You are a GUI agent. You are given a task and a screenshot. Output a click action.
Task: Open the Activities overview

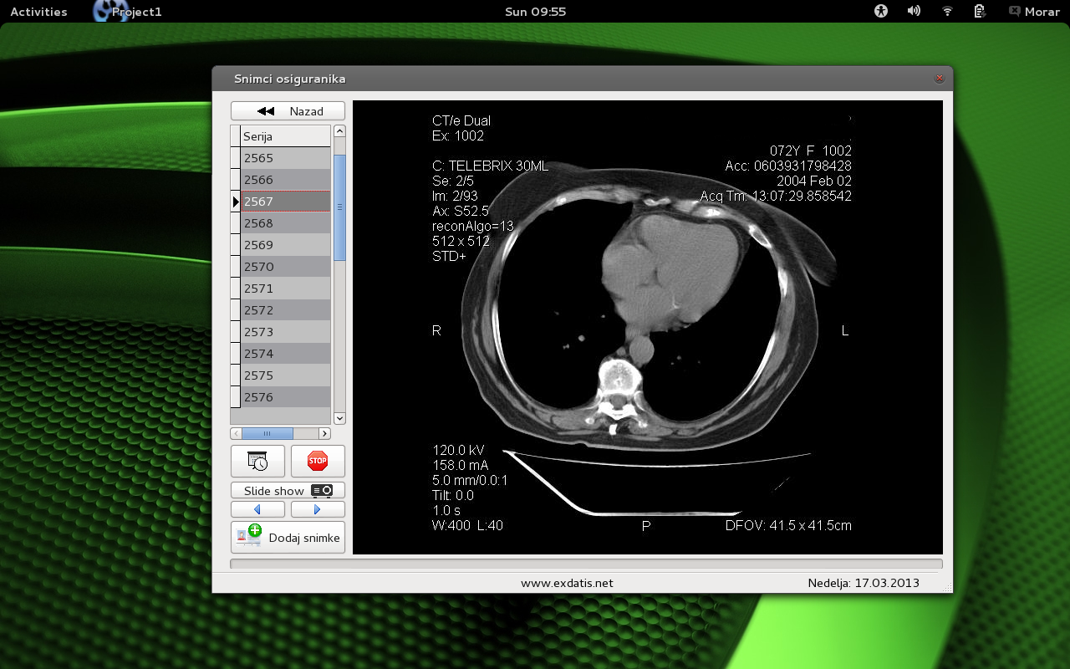coord(38,12)
